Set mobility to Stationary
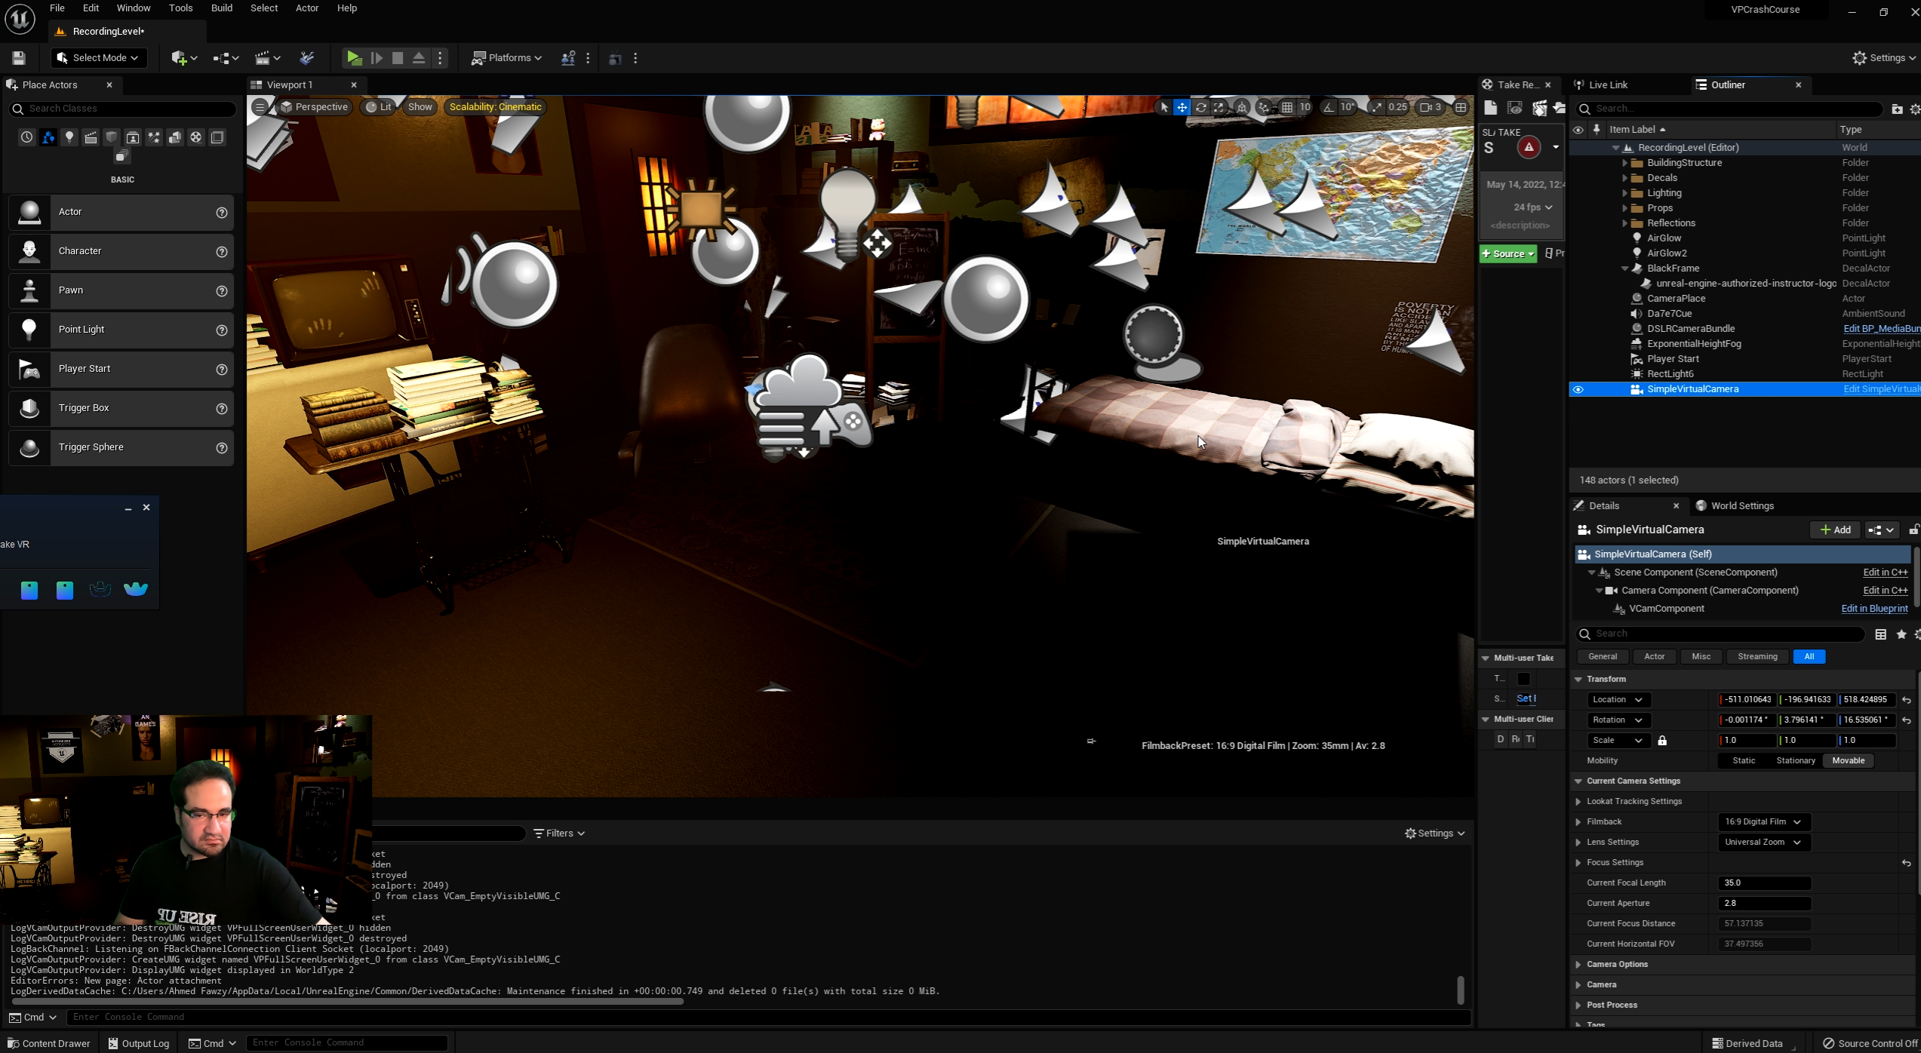 1795,760
